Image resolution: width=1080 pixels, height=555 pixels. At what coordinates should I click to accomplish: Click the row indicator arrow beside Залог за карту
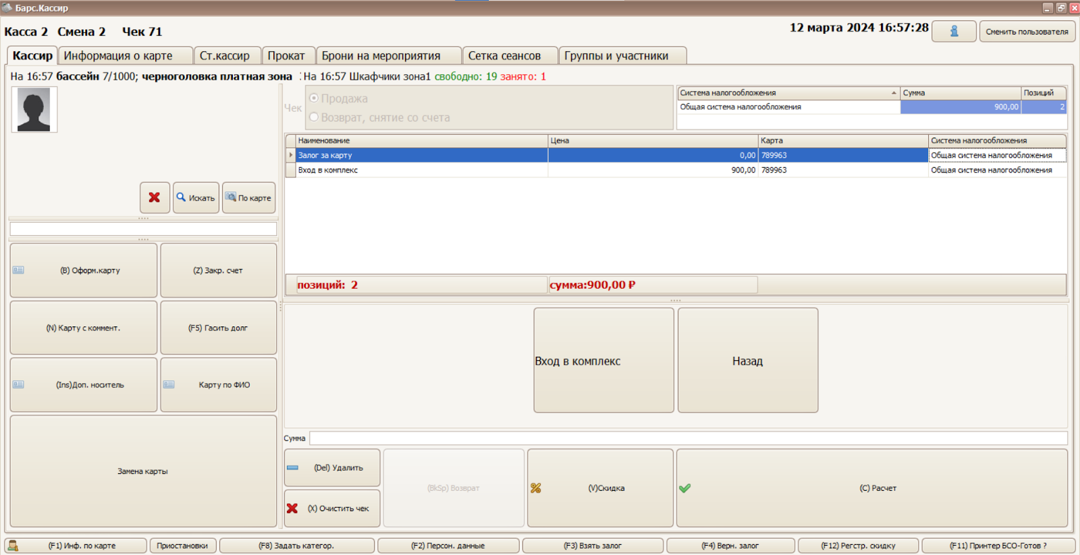(291, 155)
